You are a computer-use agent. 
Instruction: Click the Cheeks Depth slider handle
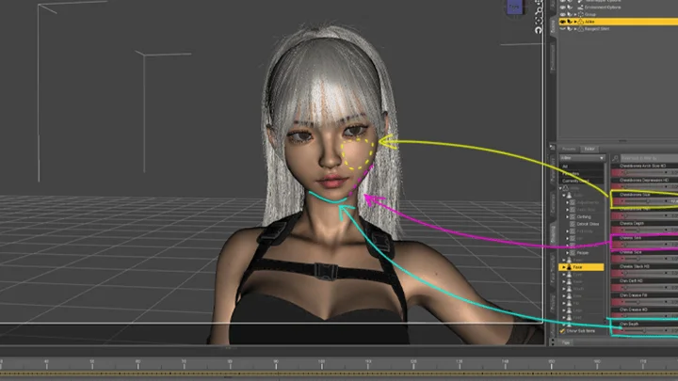pyautogui.click(x=638, y=230)
